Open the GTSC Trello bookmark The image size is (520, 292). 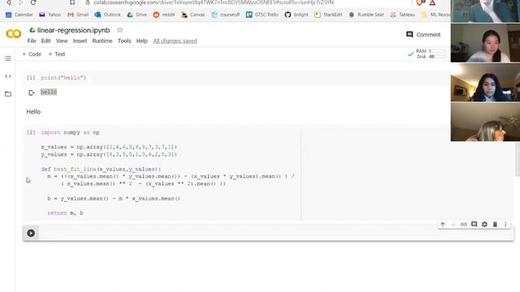(262, 15)
